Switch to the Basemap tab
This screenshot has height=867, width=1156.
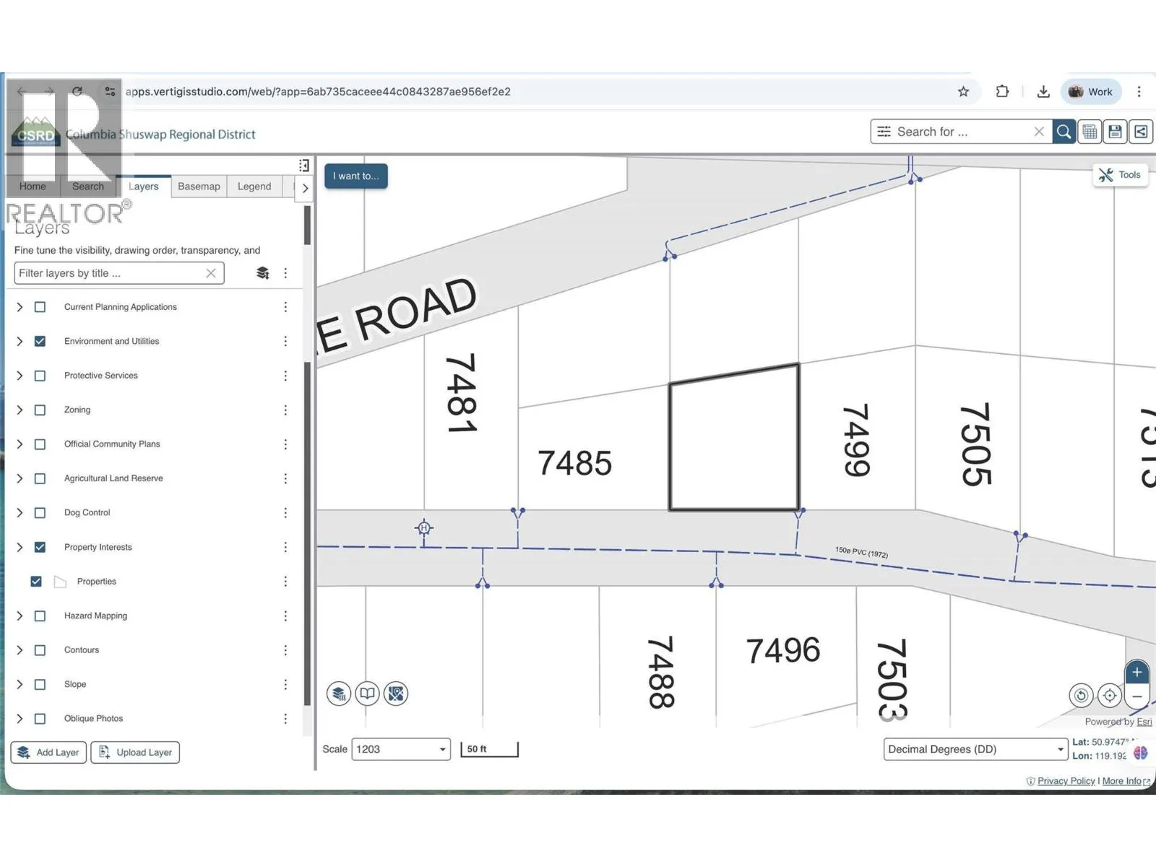coord(199,186)
